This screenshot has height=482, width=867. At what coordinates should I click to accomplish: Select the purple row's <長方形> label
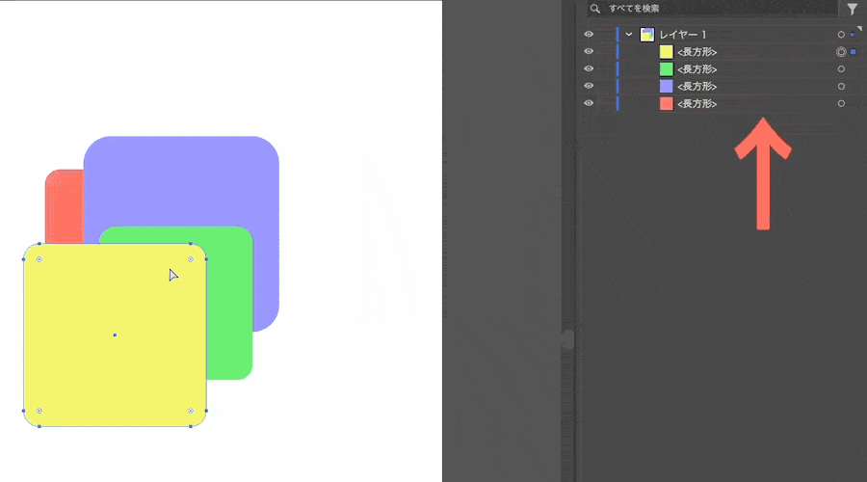[x=697, y=87]
